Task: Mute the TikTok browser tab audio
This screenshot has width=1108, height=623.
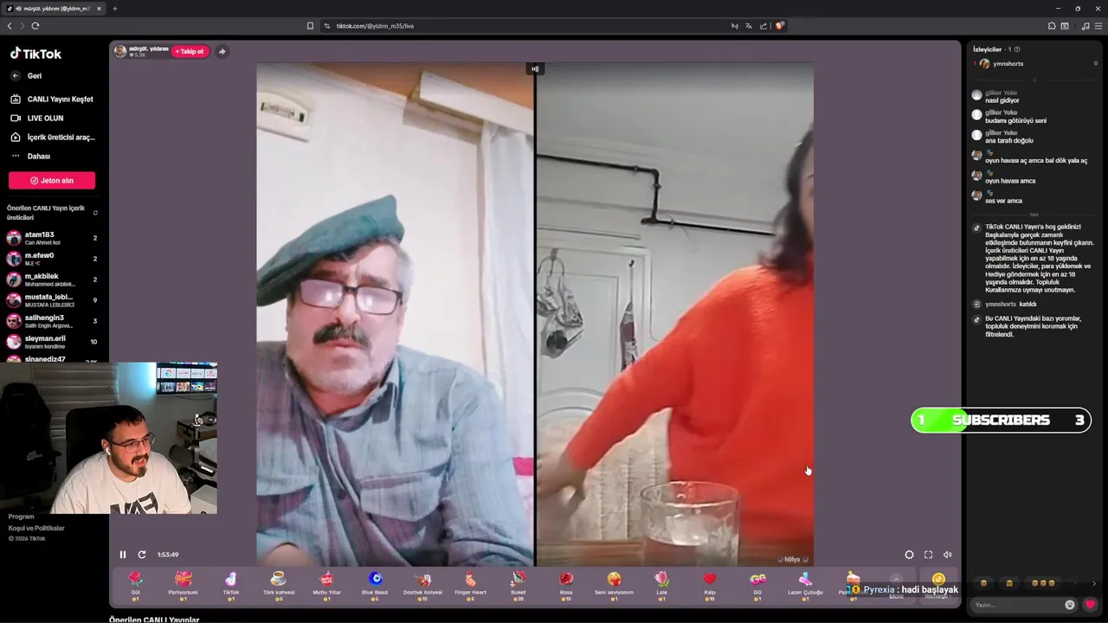Action: 18,9
